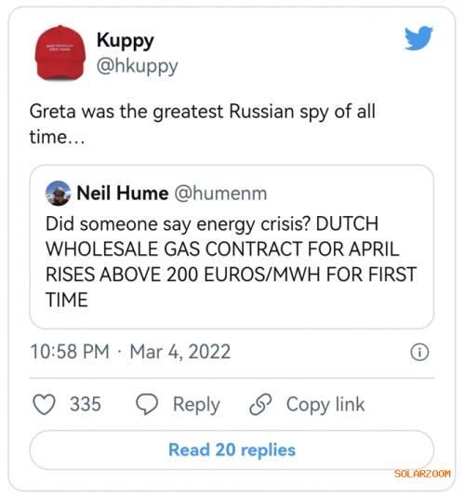The height and width of the screenshot is (498, 465).
Task: Like the tweet with heart icon
Action: (44, 404)
